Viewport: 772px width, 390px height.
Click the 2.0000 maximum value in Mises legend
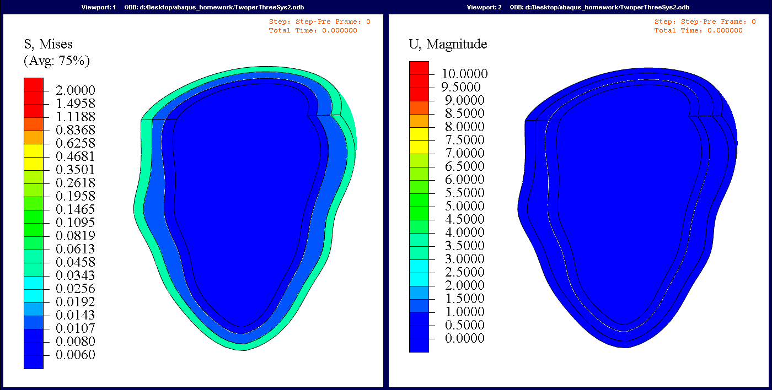76,90
